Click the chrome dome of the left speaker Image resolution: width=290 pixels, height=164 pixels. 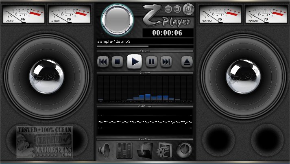[x=47, y=76]
